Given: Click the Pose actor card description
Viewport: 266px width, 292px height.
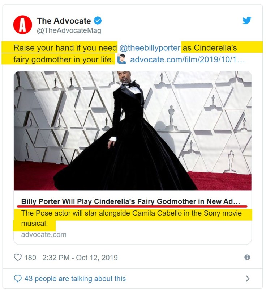Looking at the screenshot, I should pos(131,218).
